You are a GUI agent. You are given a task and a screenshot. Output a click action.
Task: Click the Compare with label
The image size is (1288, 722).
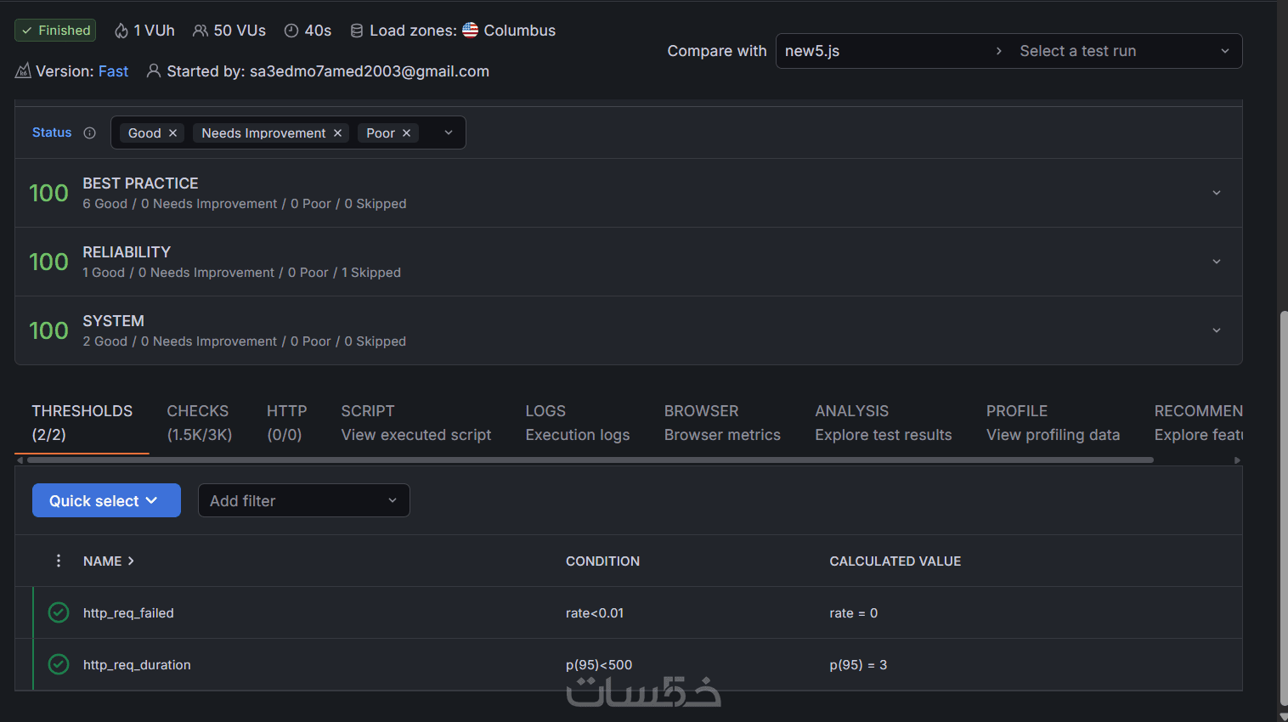point(717,51)
